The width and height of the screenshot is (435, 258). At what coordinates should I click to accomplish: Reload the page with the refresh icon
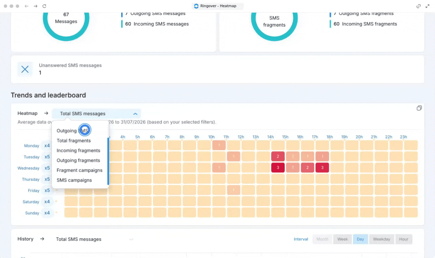point(44,6)
